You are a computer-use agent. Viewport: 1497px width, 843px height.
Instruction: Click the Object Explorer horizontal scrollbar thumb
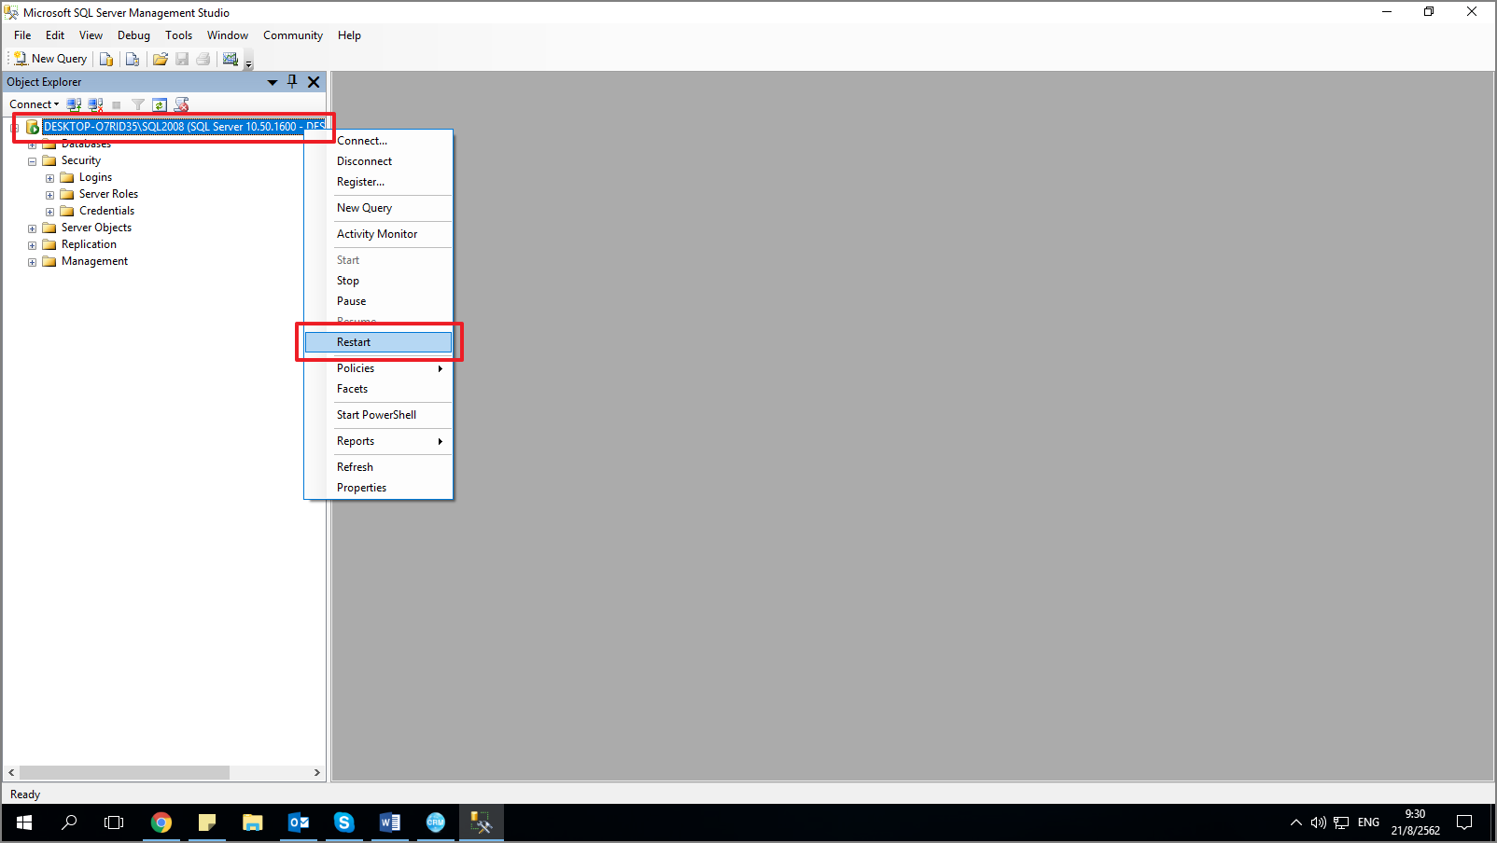pos(125,773)
